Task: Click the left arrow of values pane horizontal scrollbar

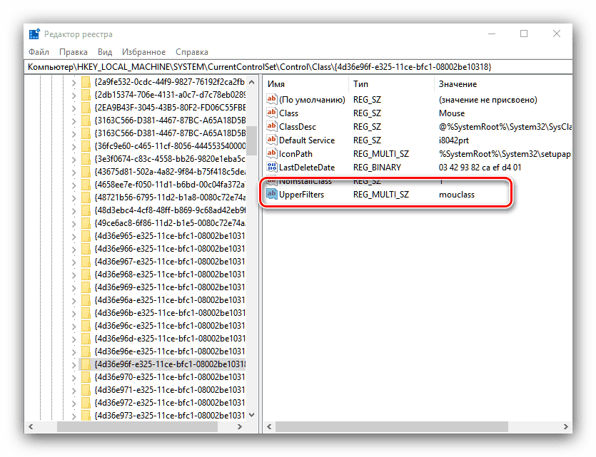Action: click(x=269, y=427)
